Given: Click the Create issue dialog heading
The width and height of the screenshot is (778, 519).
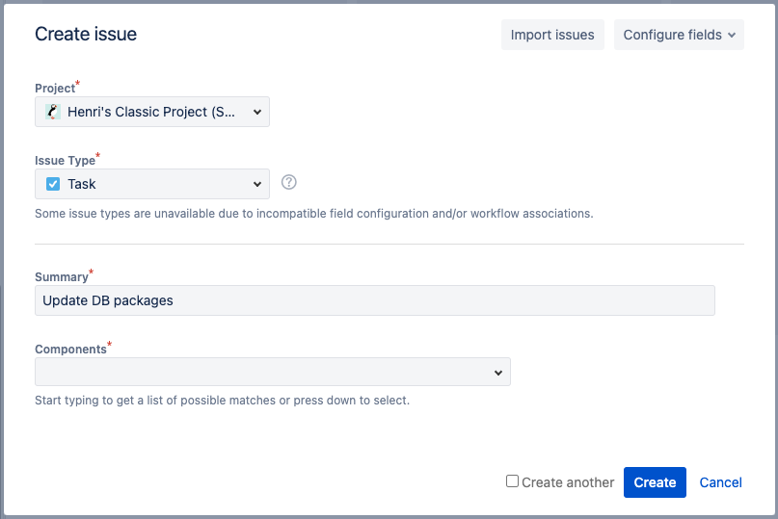Looking at the screenshot, I should tap(86, 35).
